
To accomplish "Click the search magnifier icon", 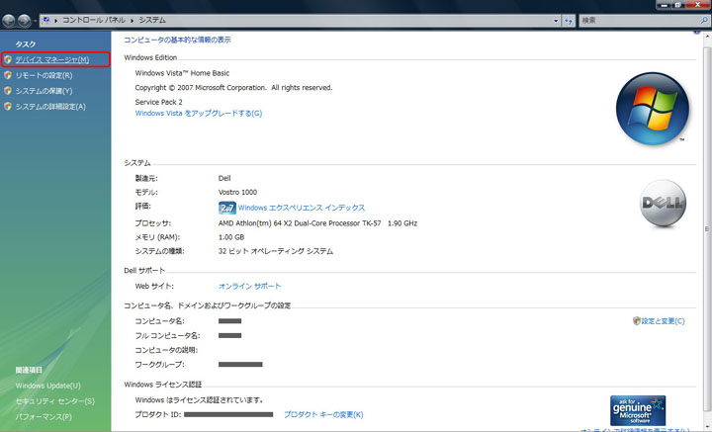I will click(x=704, y=21).
